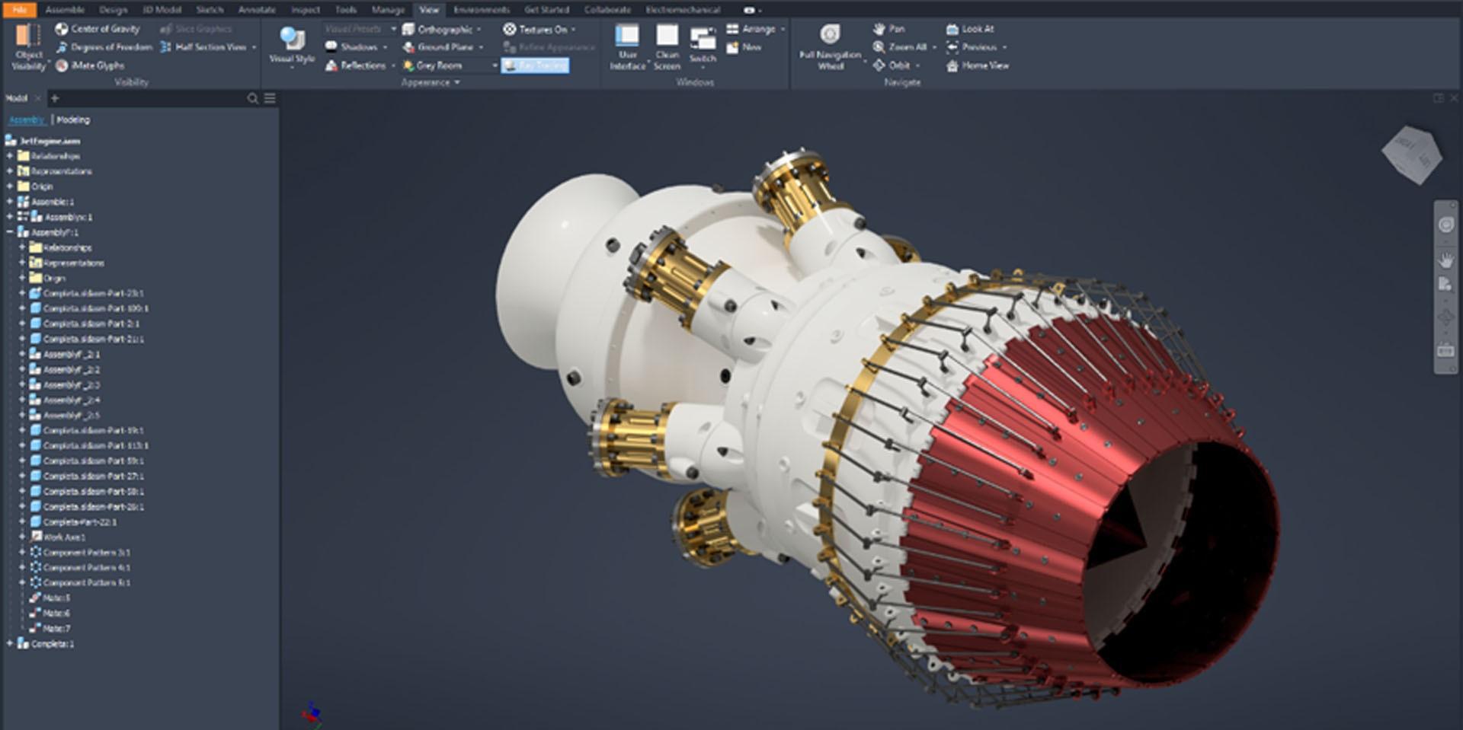This screenshot has height=730, width=1463.
Task: Switch to the Design ribbon tab
Action: pyautogui.click(x=114, y=10)
